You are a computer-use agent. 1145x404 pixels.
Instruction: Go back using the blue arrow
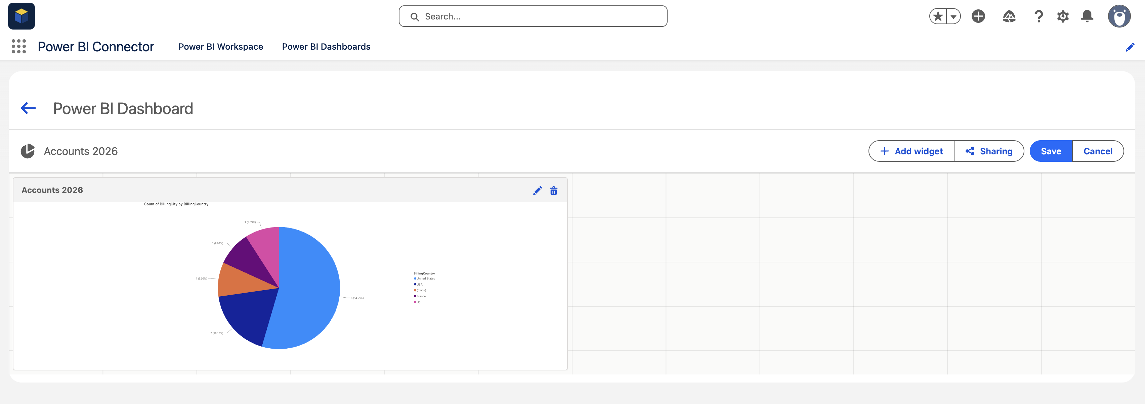[29, 108]
